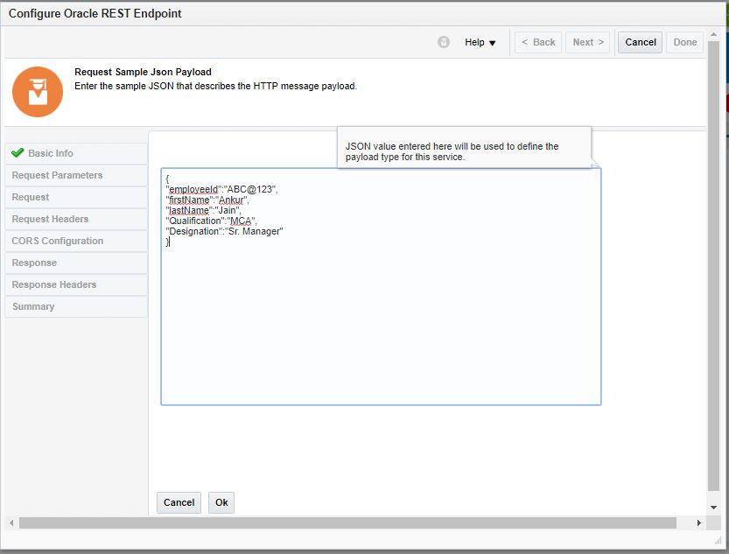Open the Request Headers step
This screenshot has width=729, height=554.
pos(76,219)
